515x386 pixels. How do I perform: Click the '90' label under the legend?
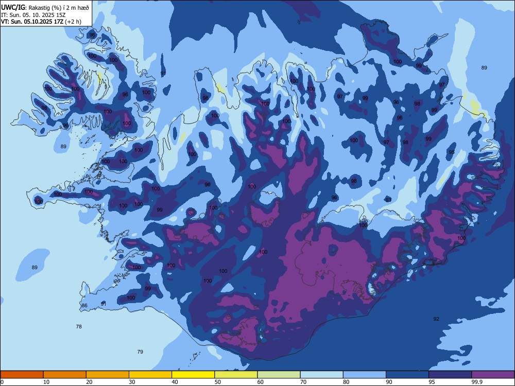coord(389,382)
